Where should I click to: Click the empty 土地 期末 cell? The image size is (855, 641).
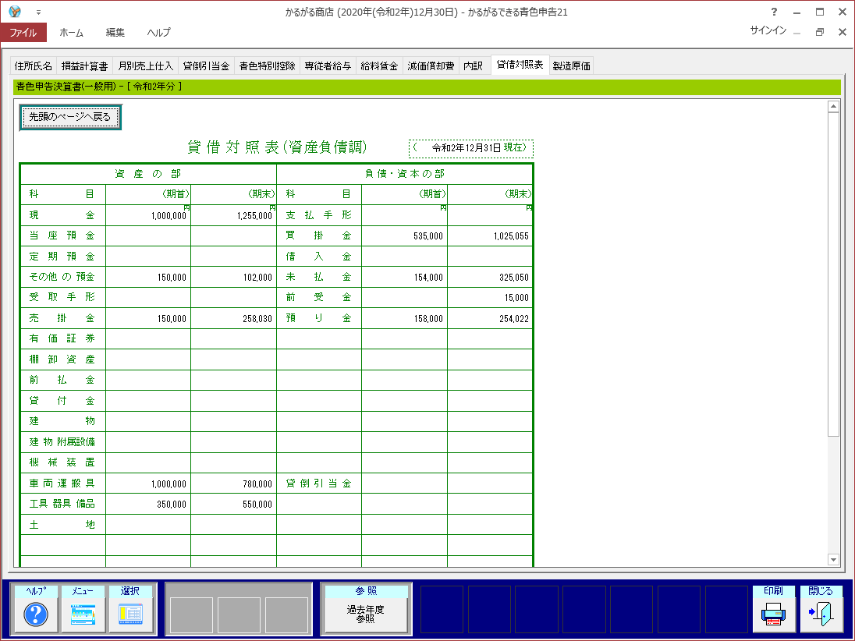(234, 524)
